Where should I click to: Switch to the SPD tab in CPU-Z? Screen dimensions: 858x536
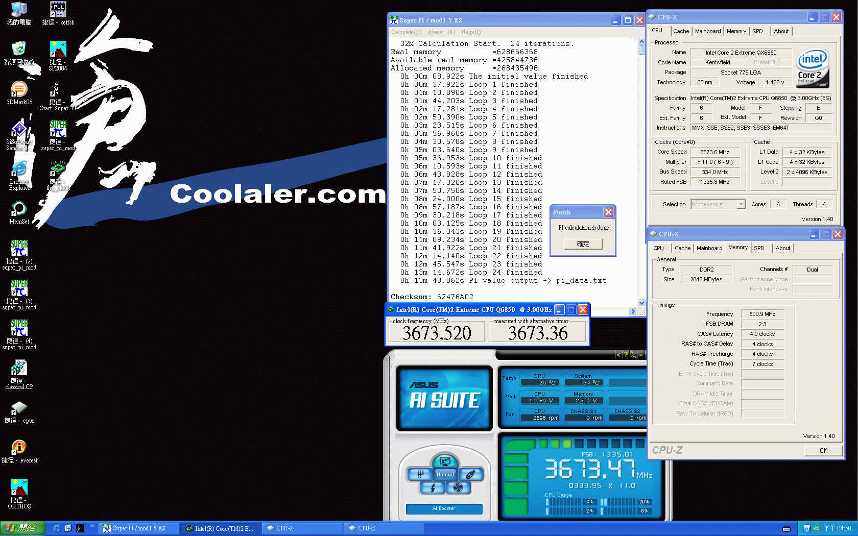pos(759,31)
